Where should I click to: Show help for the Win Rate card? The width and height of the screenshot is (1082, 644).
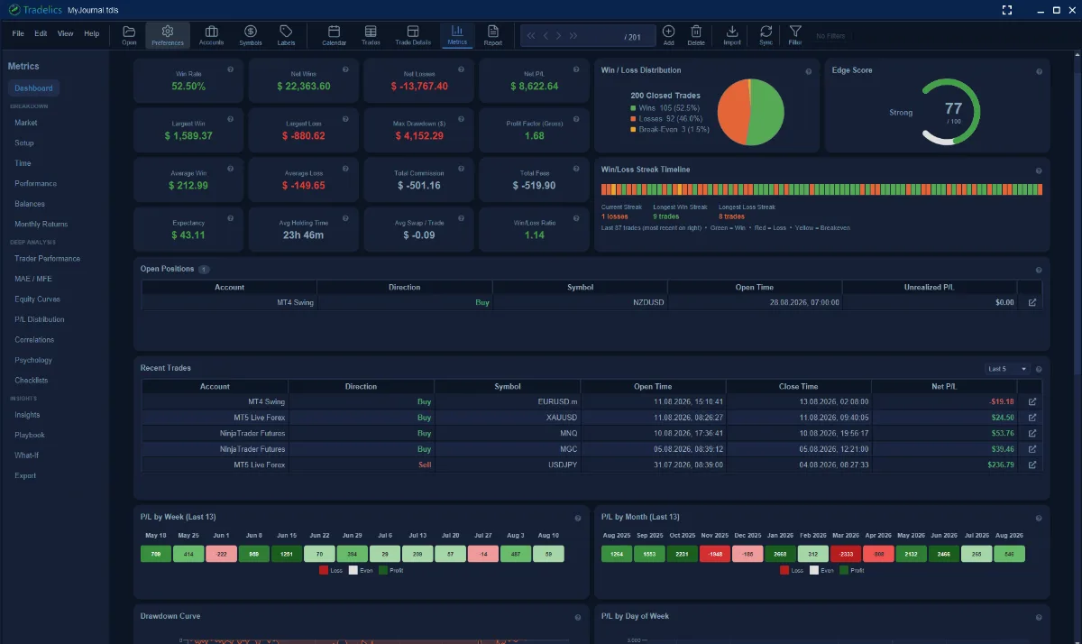pos(231,69)
